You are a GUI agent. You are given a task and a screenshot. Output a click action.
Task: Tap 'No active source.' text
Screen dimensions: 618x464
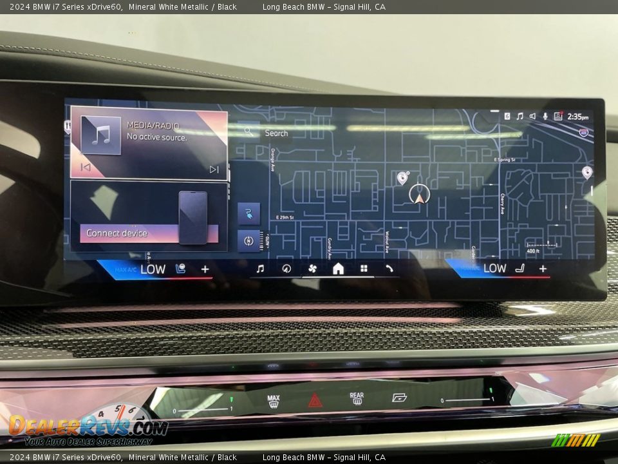click(157, 137)
